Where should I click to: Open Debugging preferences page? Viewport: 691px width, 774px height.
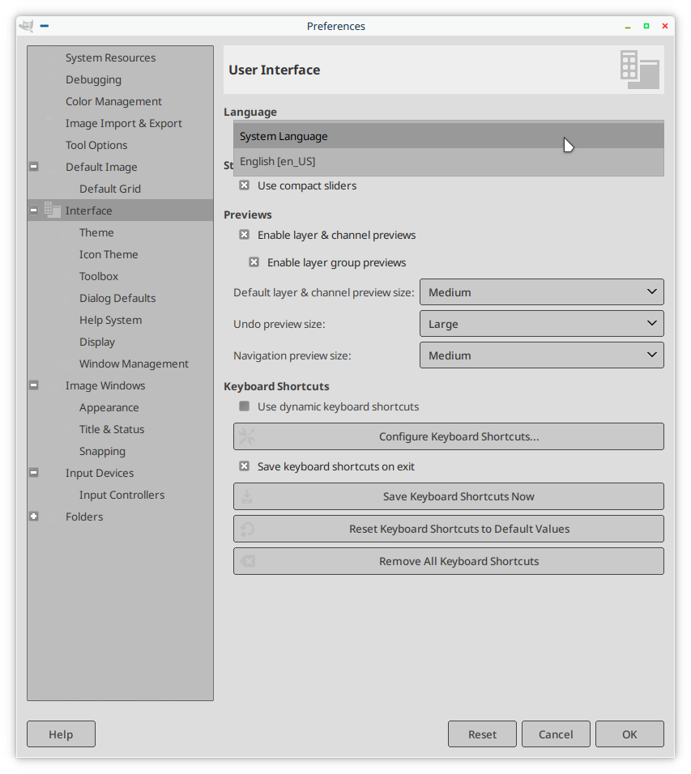[x=93, y=79]
